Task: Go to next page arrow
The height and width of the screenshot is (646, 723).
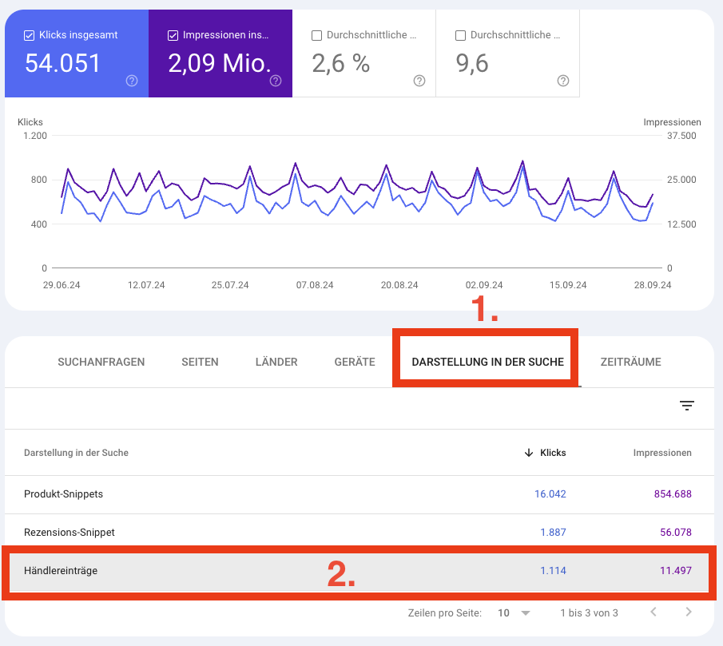Action: 689,612
